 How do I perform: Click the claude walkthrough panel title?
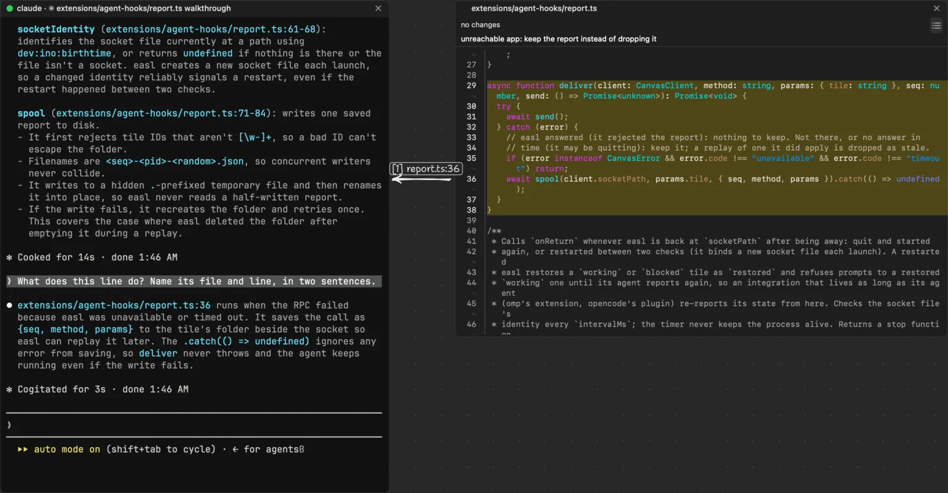(124, 8)
